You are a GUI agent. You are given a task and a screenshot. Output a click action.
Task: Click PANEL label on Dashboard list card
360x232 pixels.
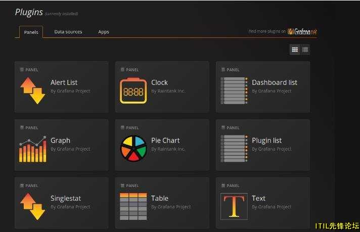tap(233, 70)
